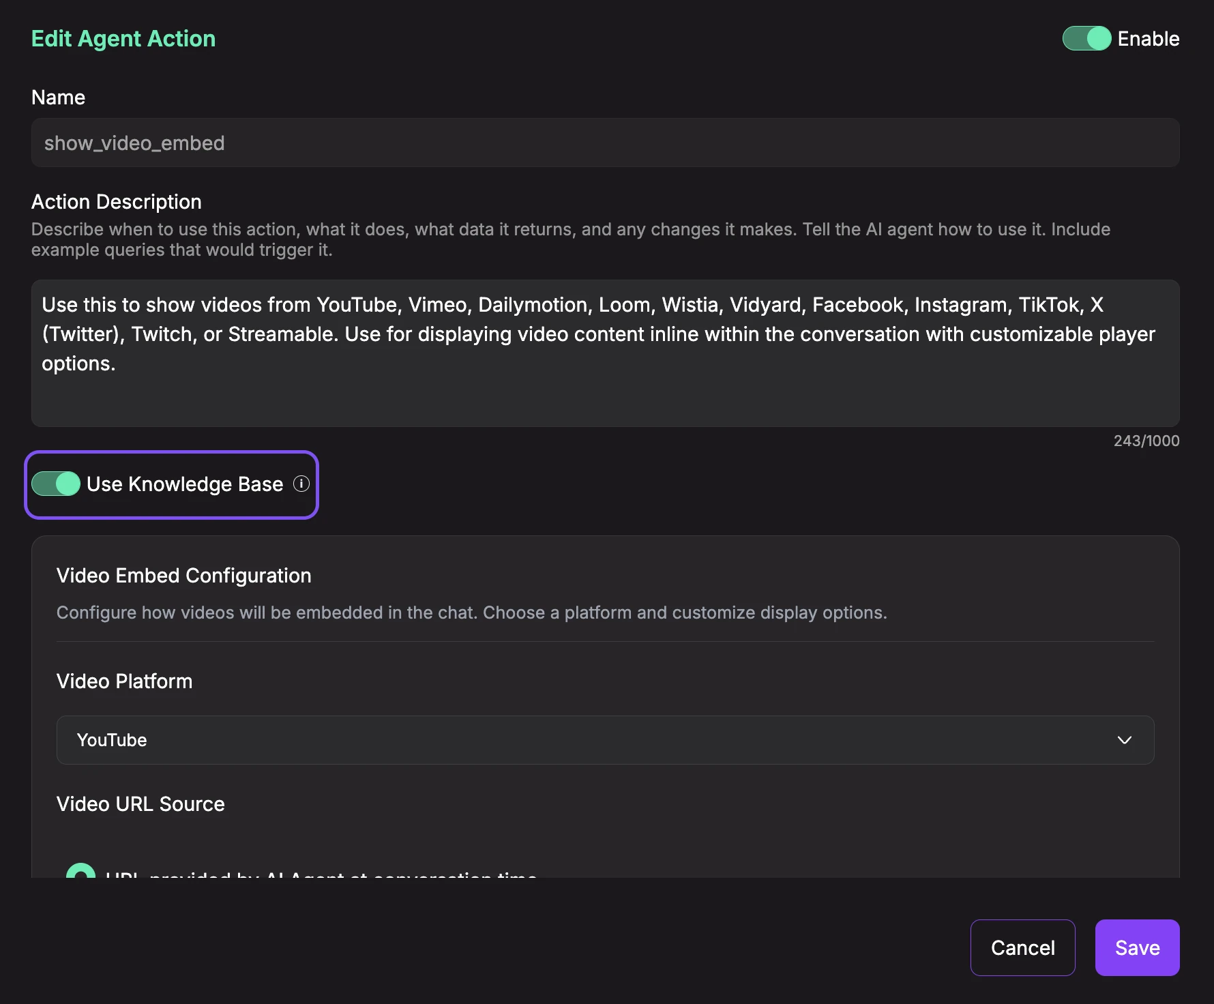Image resolution: width=1214 pixels, height=1004 pixels.
Task: Click the info icon beside Use Knowledge Base
Action: coord(301,484)
